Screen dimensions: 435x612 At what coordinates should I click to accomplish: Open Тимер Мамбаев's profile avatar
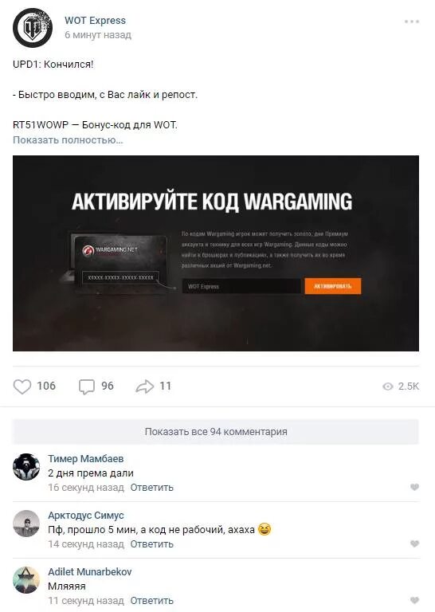click(x=26, y=467)
